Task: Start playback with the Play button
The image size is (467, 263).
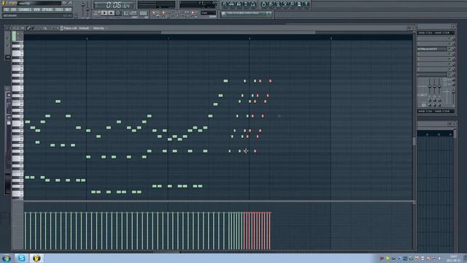Action: coord(104,13)
